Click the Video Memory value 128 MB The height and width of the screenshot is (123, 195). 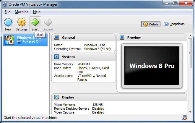pos(97,105)
